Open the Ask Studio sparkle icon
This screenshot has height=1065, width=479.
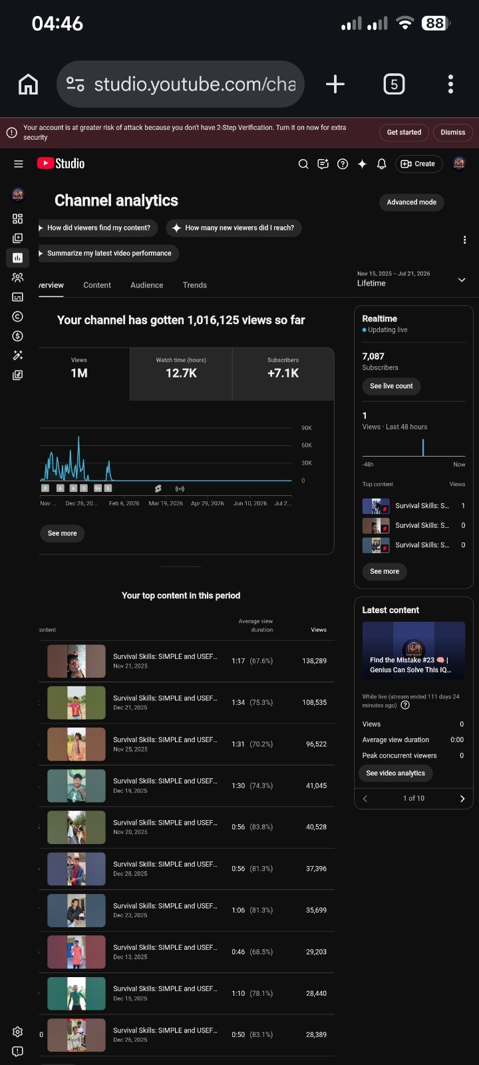(362, 164)
